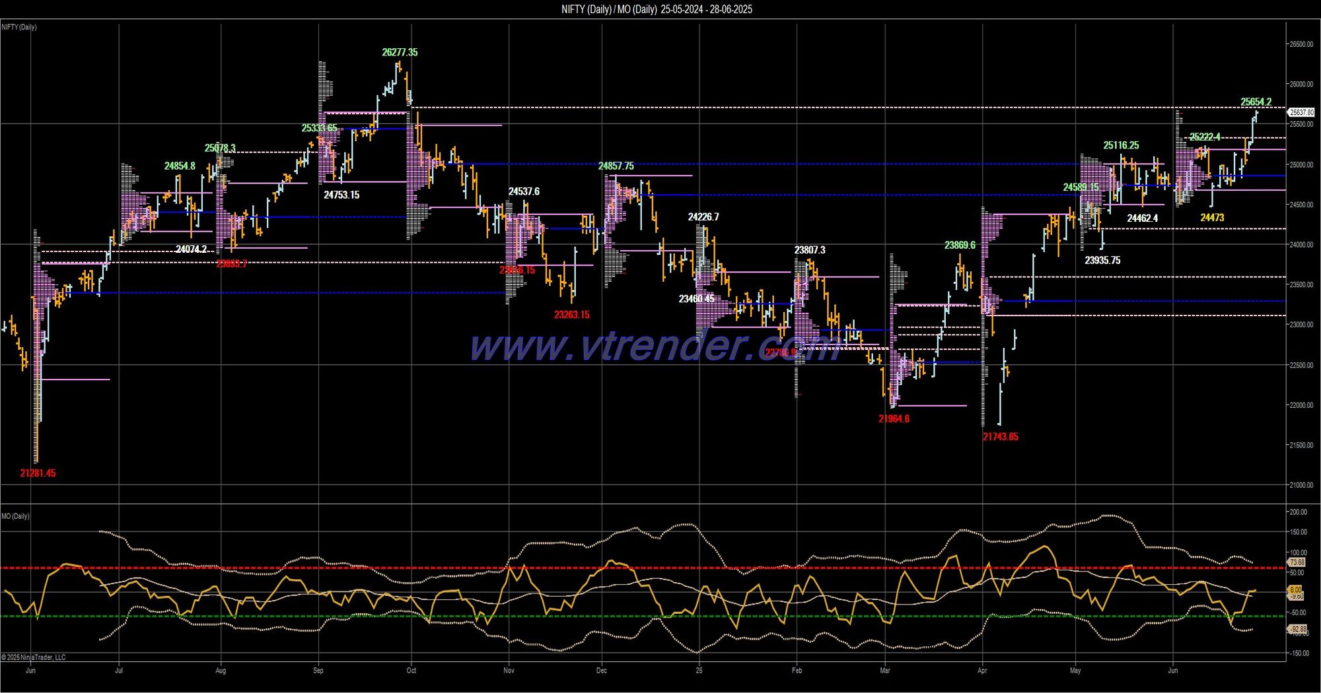Click the 23807.3 price label
The height and width of the screenshot is (693, 1321).
tap(810, 250)
